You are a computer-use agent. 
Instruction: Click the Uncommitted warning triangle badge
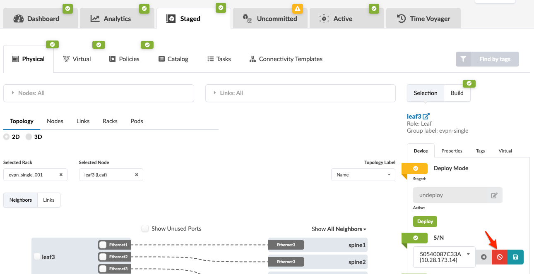click(x=298, y=8)
